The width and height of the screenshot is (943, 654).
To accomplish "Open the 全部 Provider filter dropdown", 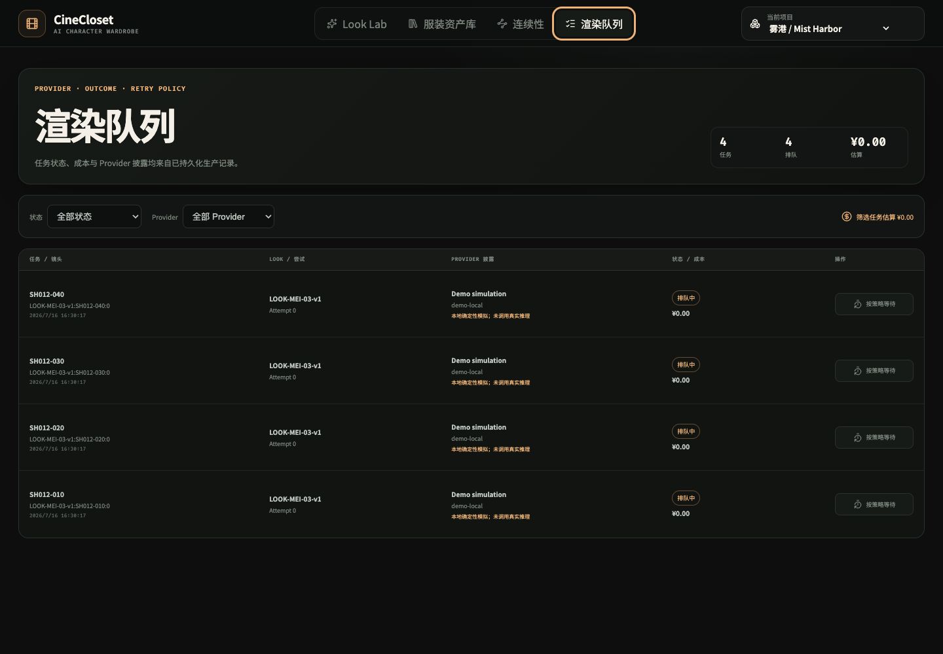I will click(229, 216).
